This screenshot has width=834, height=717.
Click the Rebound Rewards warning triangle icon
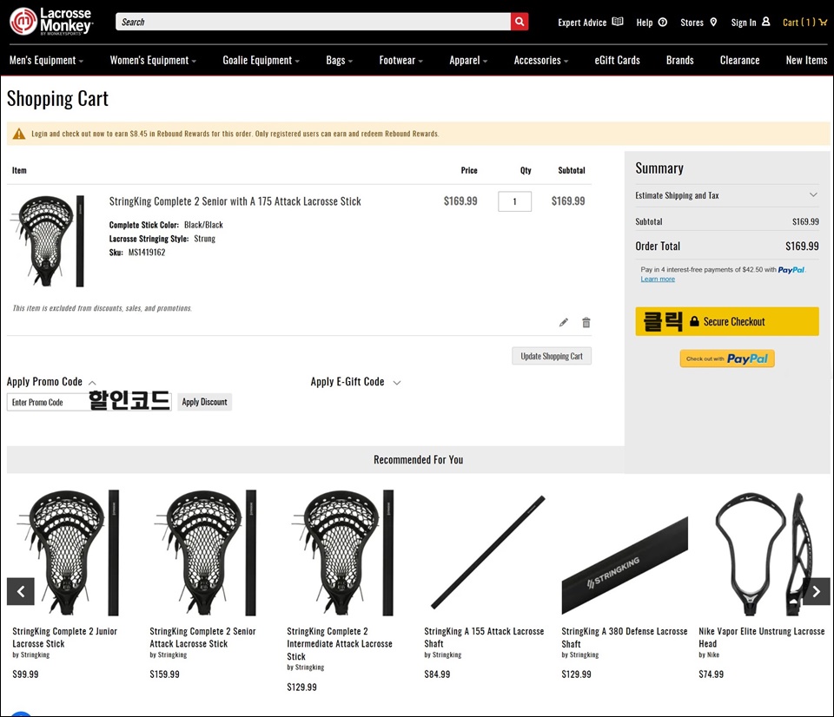[x=18, y=134]
